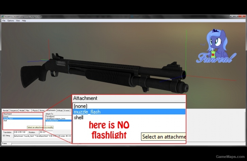Switch to the Physics tab
Viewport: 247px width, 161px height.
click(35, 110)
